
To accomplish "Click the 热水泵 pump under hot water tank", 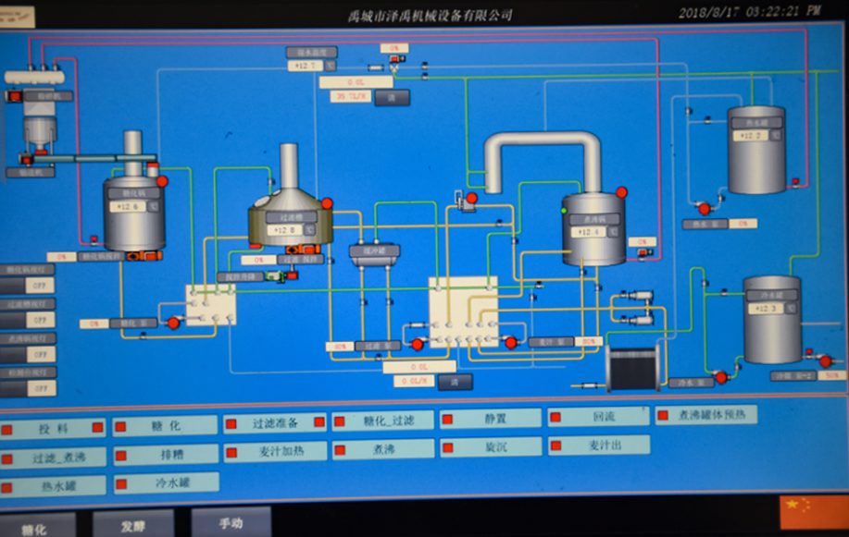I will coord(705,209).
